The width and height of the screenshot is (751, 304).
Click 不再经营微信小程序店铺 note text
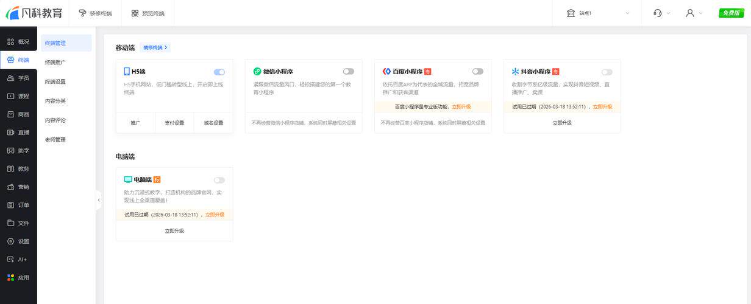(x=304, y=123)
